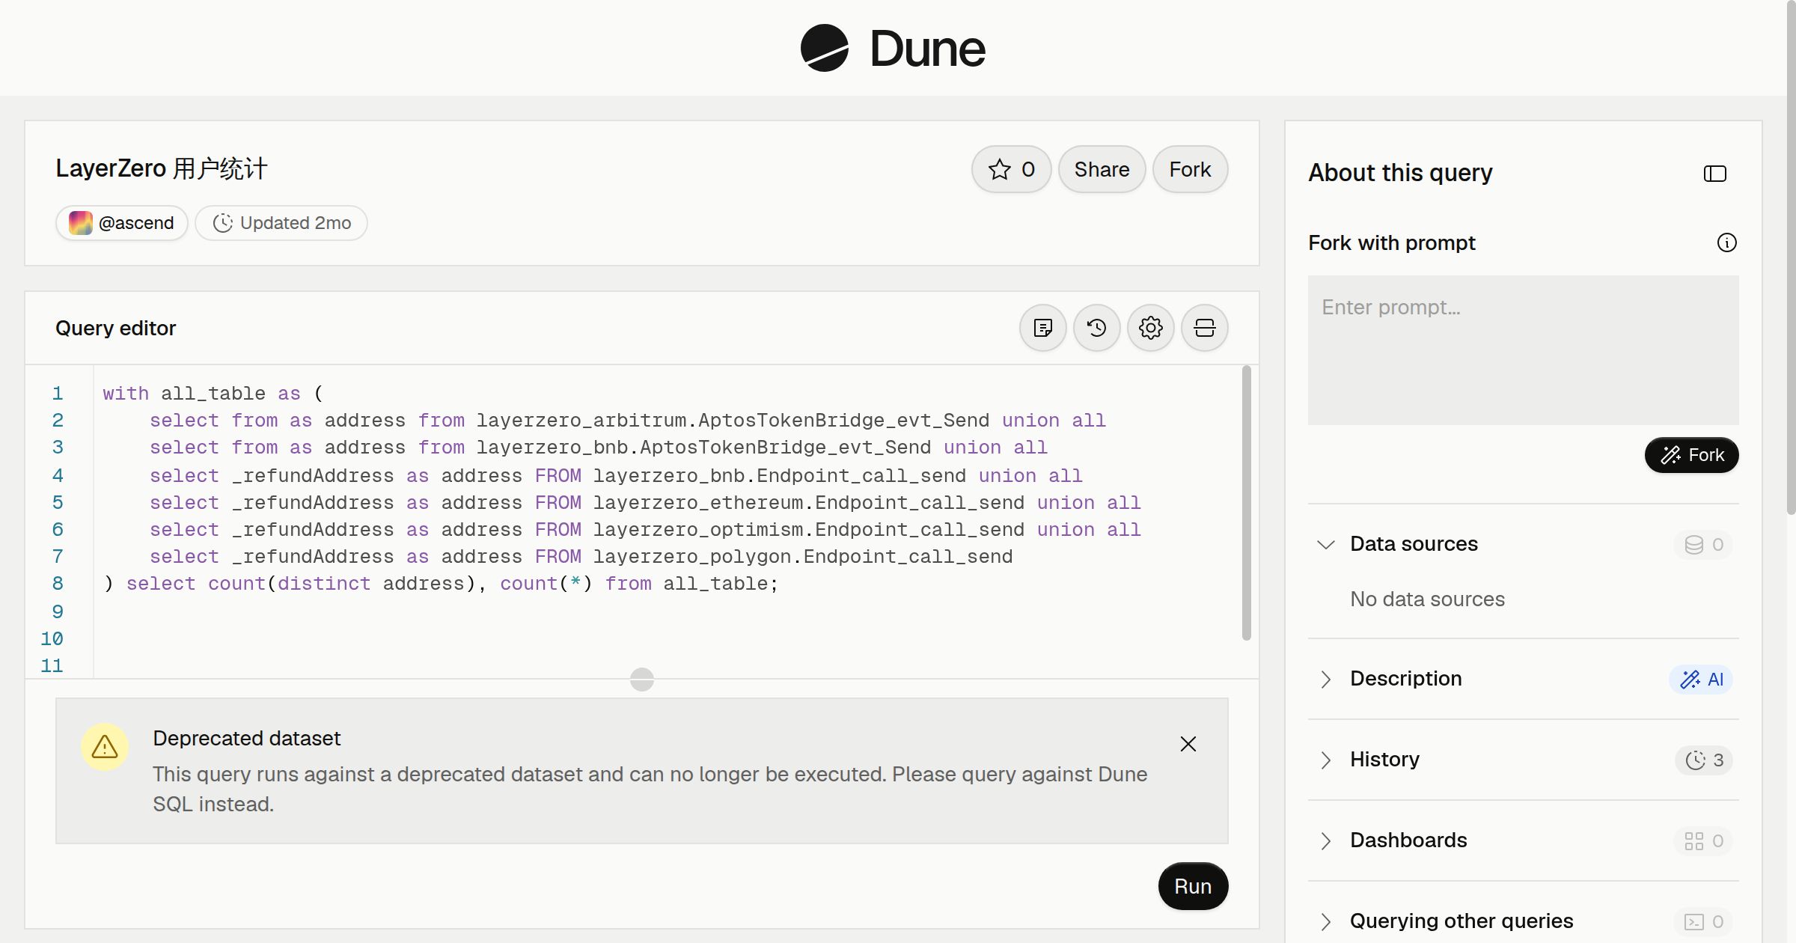
Task: Click the 'Query editor' heading
Action: [116, 328]
